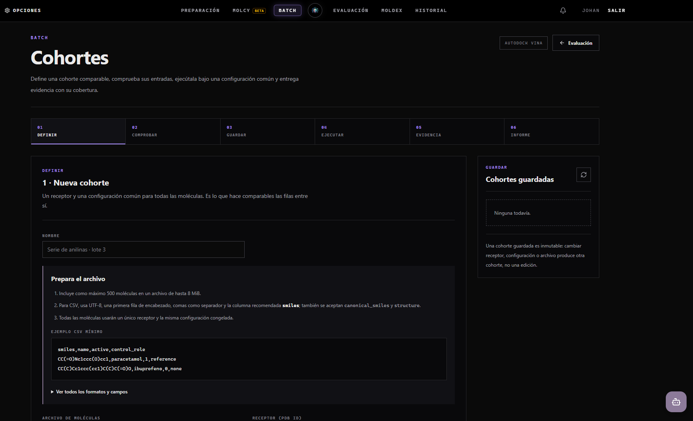Switch to step 03 Guardar
Viewport: 693px width, 421px height.
click(x=267, y=131)
